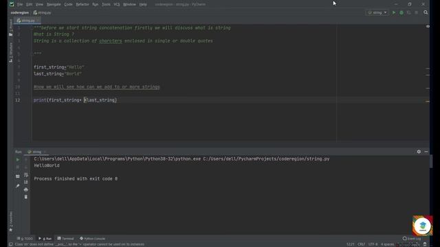
Task: Click the comment about adding two or more strings
Action: coord(96,87)
